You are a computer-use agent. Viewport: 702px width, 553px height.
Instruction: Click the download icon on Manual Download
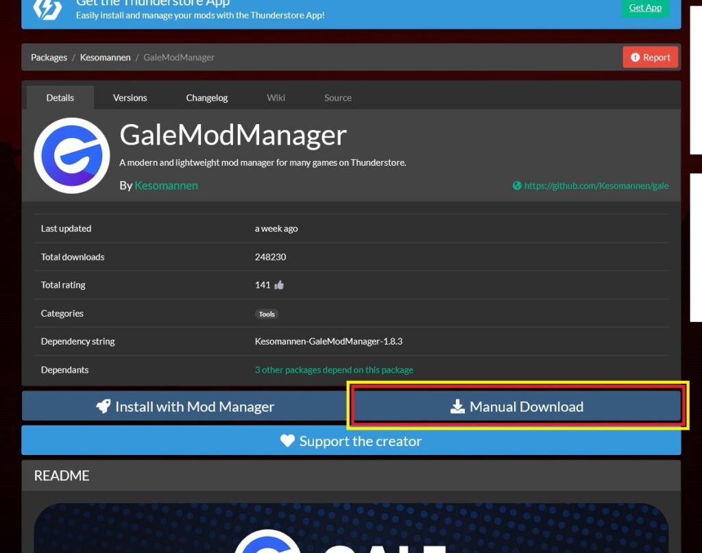click(456, 406)
